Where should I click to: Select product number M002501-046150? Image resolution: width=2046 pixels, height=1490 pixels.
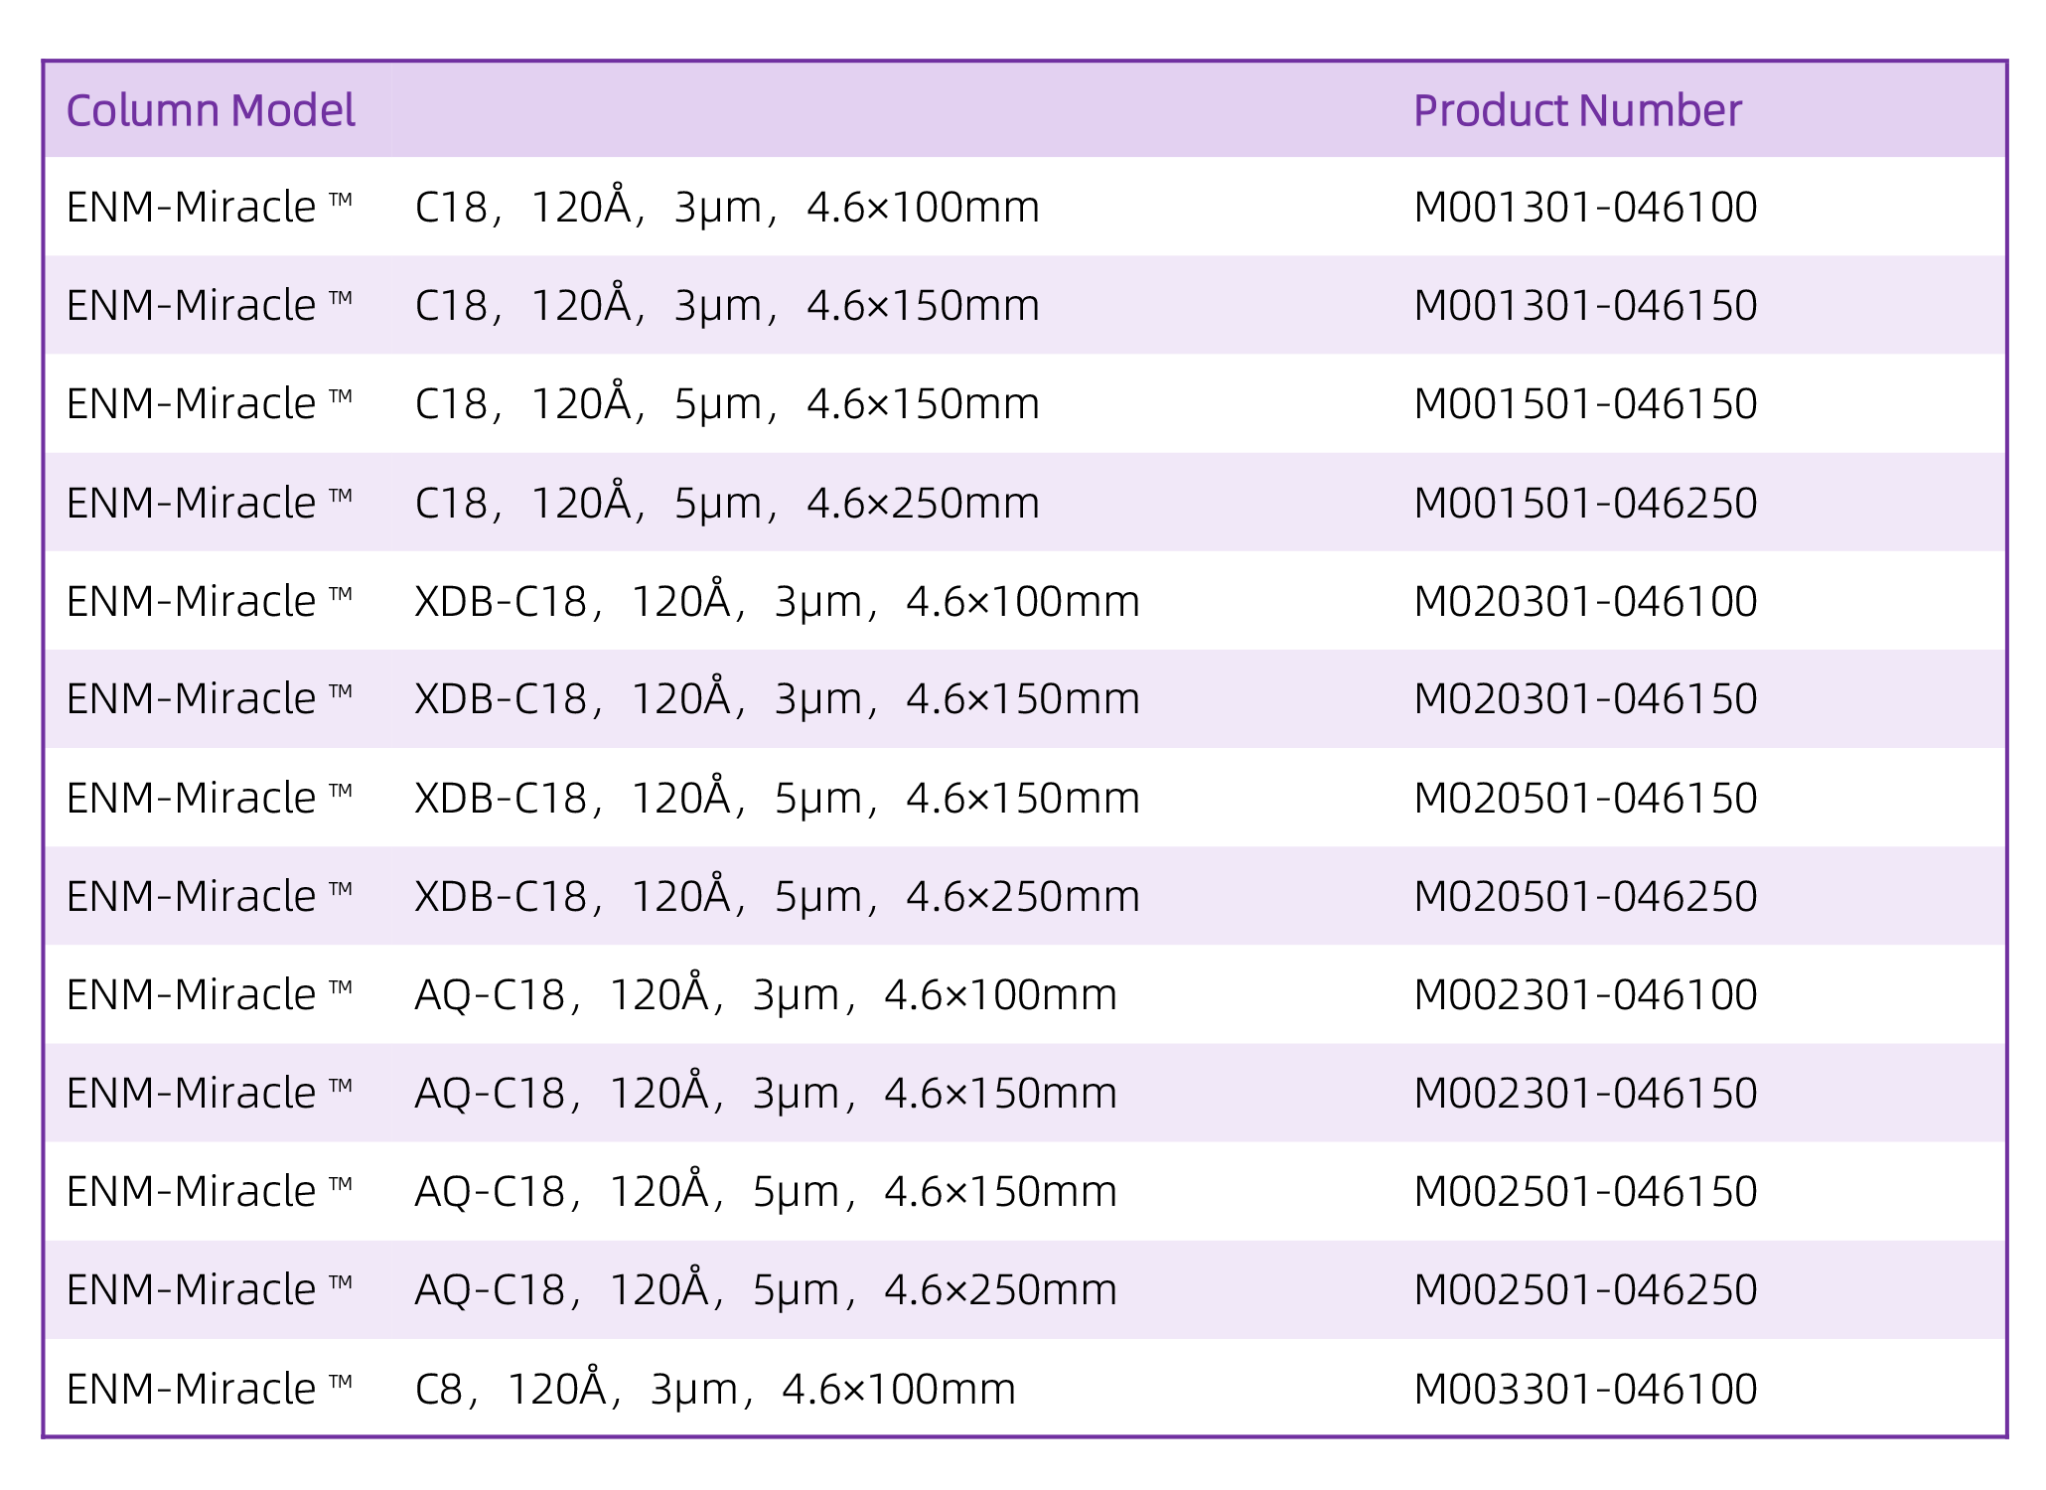[1585, 1191]
